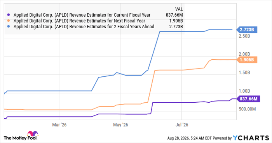The image size is (272, 143).
Task: Click the 1.50B y-axis label
Action: pyautogui.click(x=244, y=72)
